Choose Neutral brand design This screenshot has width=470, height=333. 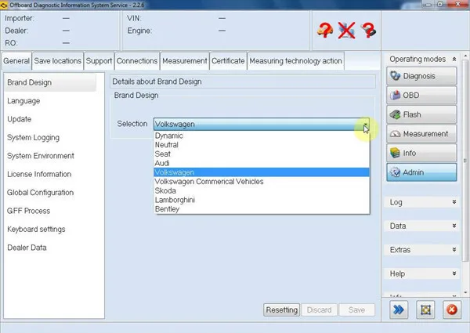(262, 145)
